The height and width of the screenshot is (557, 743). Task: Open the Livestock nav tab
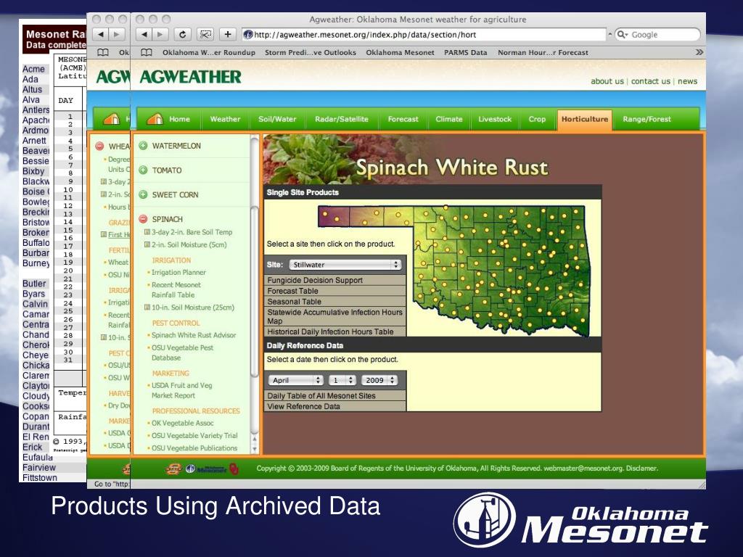495,119
